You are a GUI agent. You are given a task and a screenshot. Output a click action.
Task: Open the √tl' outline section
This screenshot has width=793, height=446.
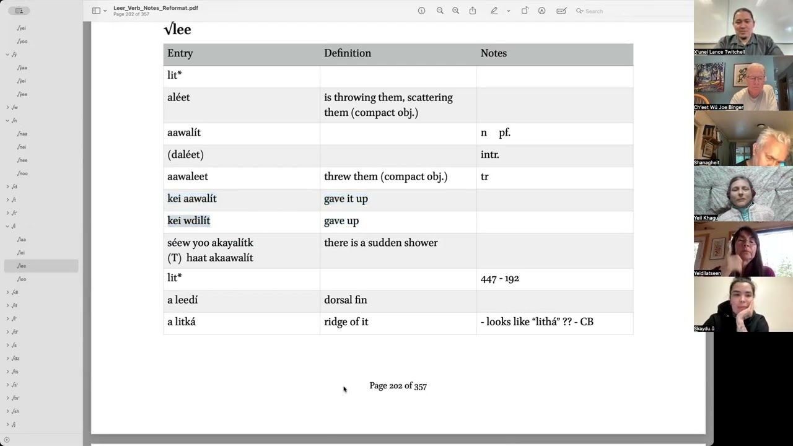pos(15,332)
